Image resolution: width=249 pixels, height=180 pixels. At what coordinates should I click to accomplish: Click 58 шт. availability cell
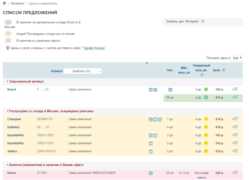tap(170, 98)
